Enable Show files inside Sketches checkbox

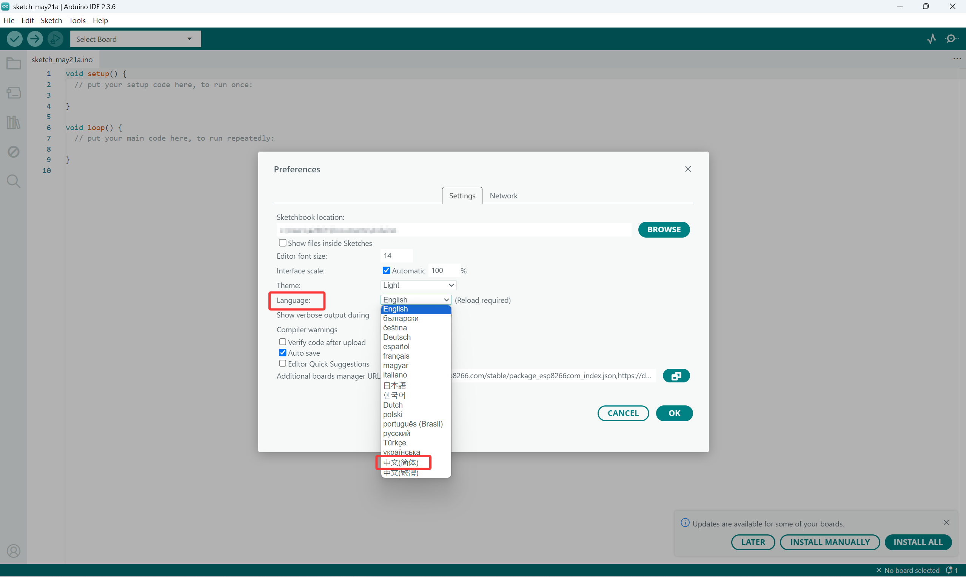tap(283, 243)
